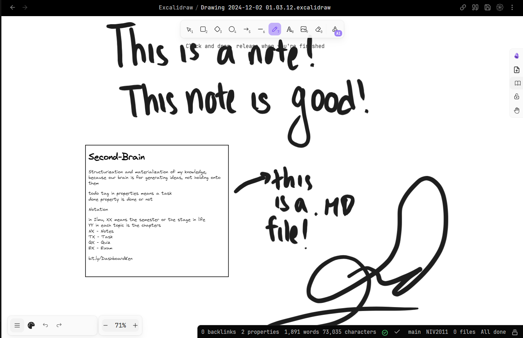Select the Image insertion tool

coord(304,29)
